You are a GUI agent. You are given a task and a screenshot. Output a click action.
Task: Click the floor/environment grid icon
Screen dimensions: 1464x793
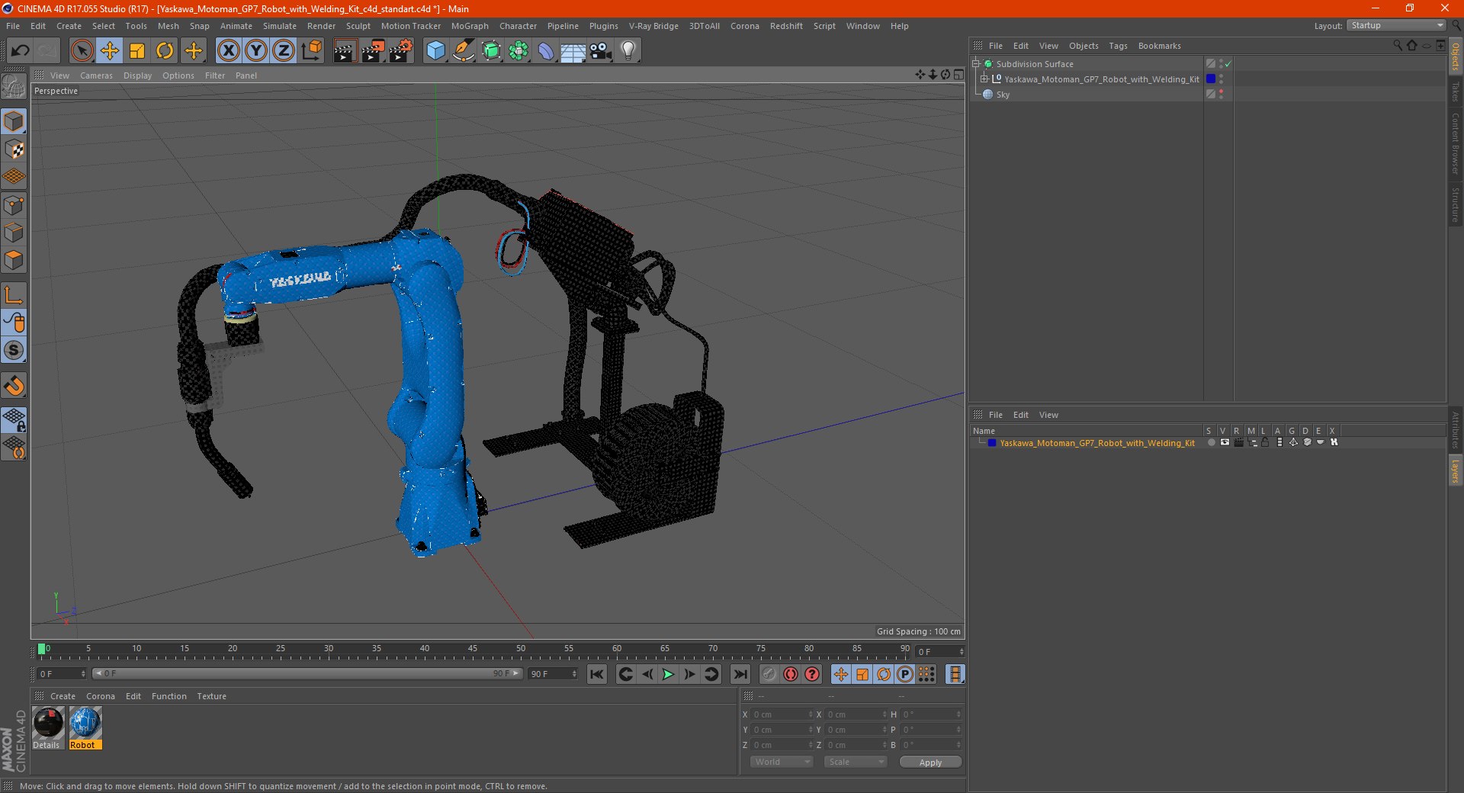(x=573, y=51)
